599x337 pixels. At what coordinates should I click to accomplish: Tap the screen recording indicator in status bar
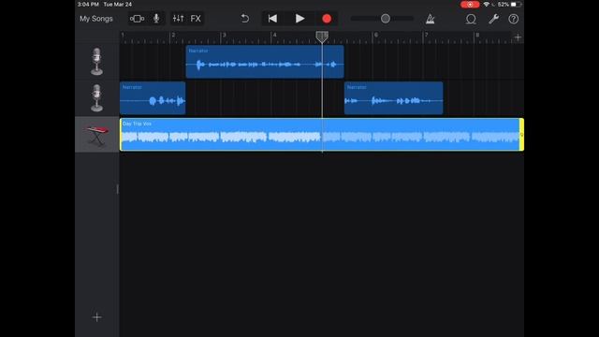coord(470,4)
